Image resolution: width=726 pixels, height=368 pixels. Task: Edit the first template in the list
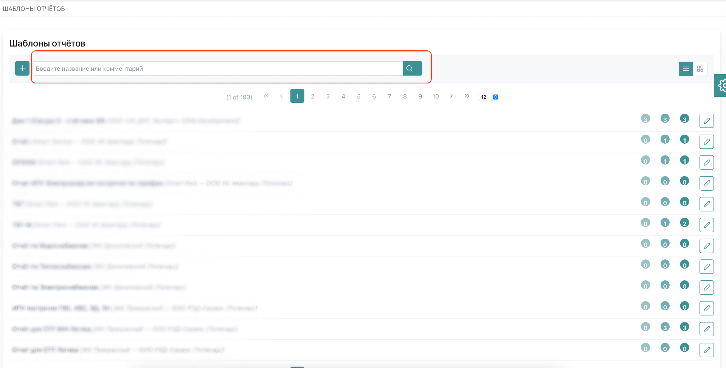(706, 121)
